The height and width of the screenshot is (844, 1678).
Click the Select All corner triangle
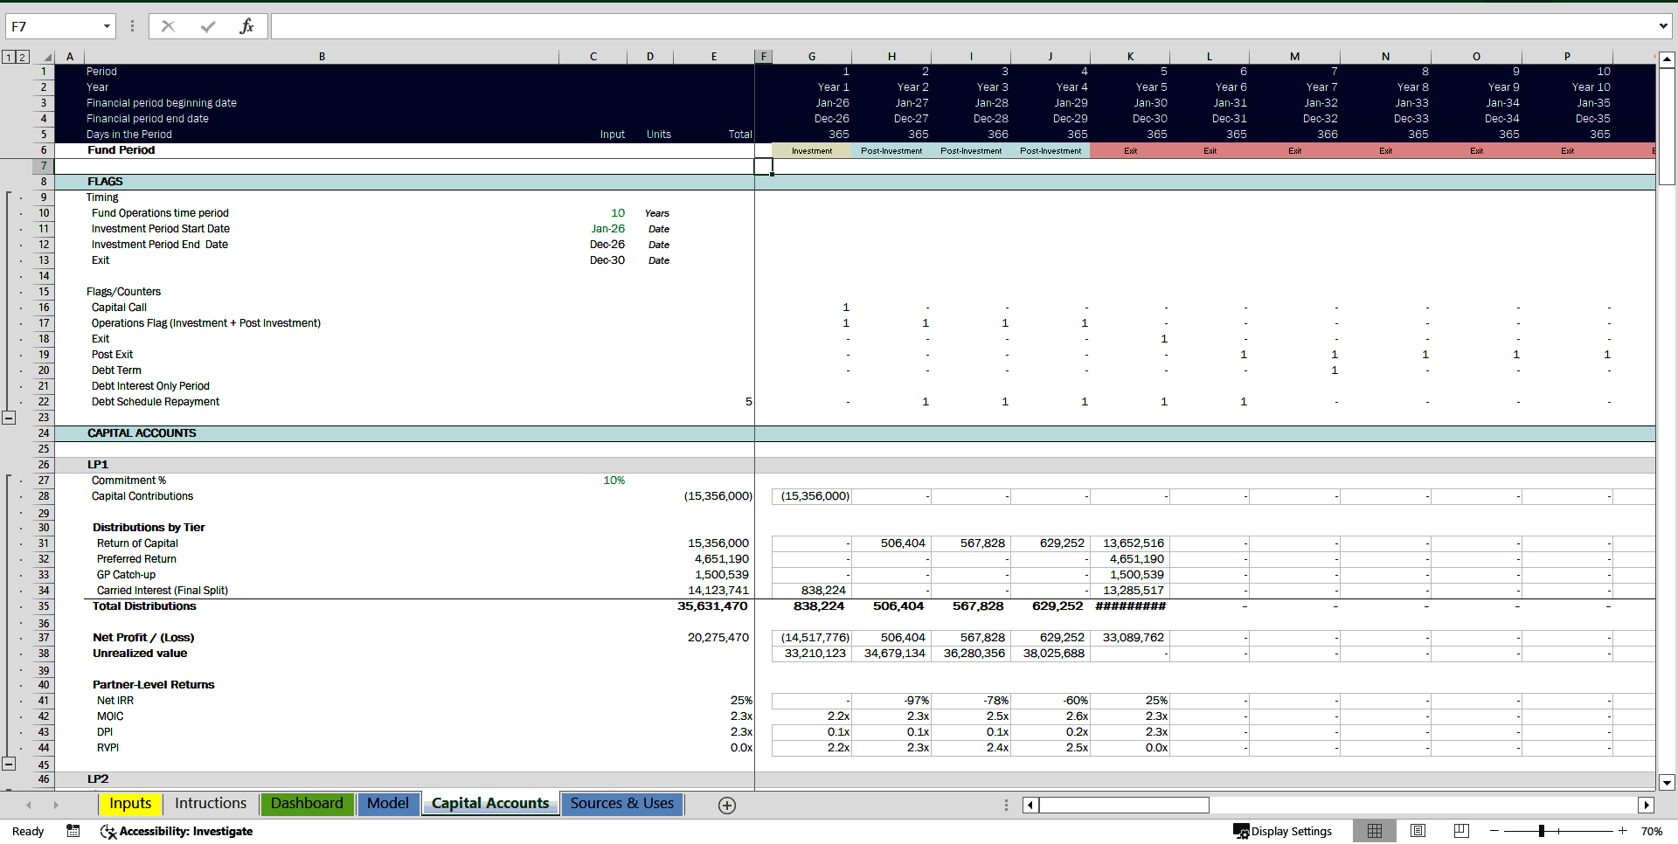[46, 57]
